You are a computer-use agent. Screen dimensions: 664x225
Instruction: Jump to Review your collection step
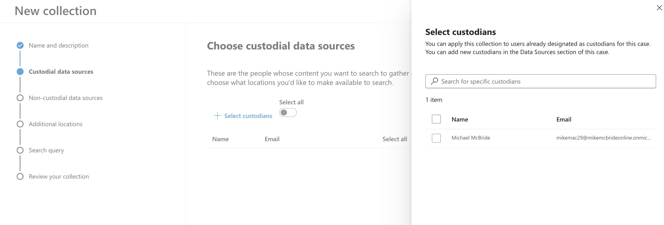(59, 176)
